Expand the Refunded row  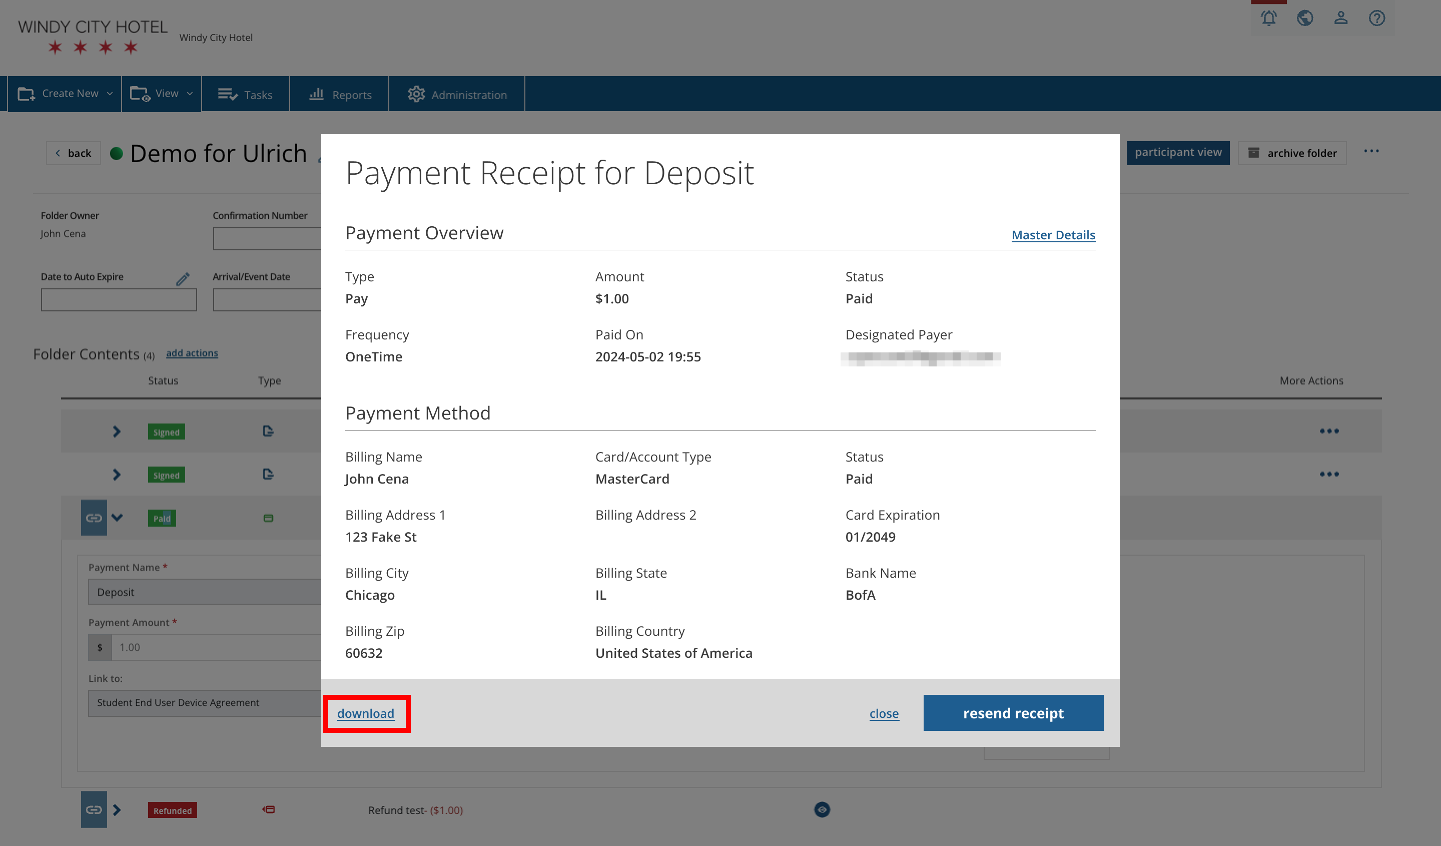[x=117, y=809]
